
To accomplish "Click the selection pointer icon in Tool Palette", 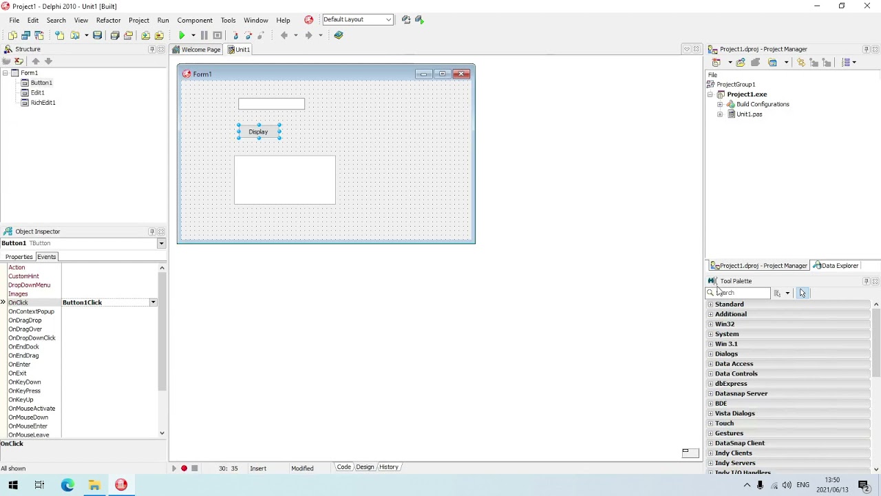I will coord(803,293).
